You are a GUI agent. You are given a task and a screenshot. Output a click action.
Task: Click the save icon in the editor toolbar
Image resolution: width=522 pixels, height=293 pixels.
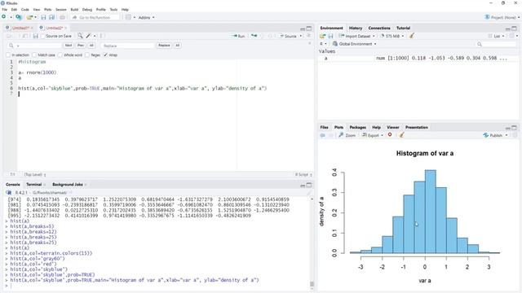pyautogui.click(x=36, y=36)
